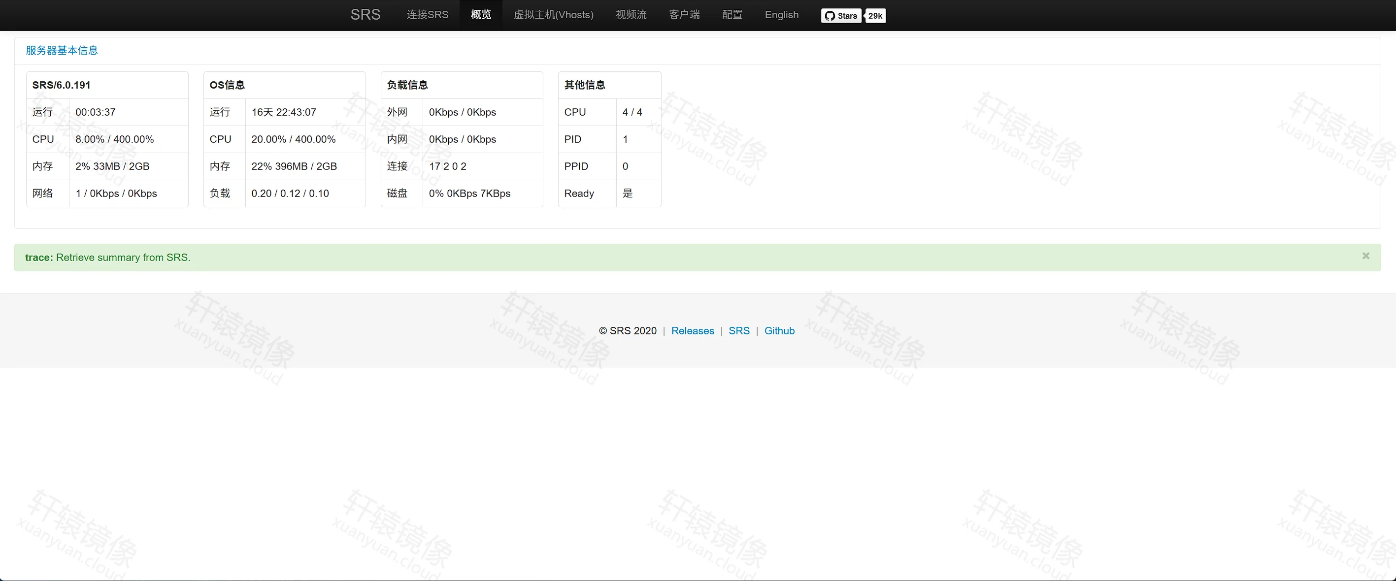Open the SRS footer link

pos(739,331)
